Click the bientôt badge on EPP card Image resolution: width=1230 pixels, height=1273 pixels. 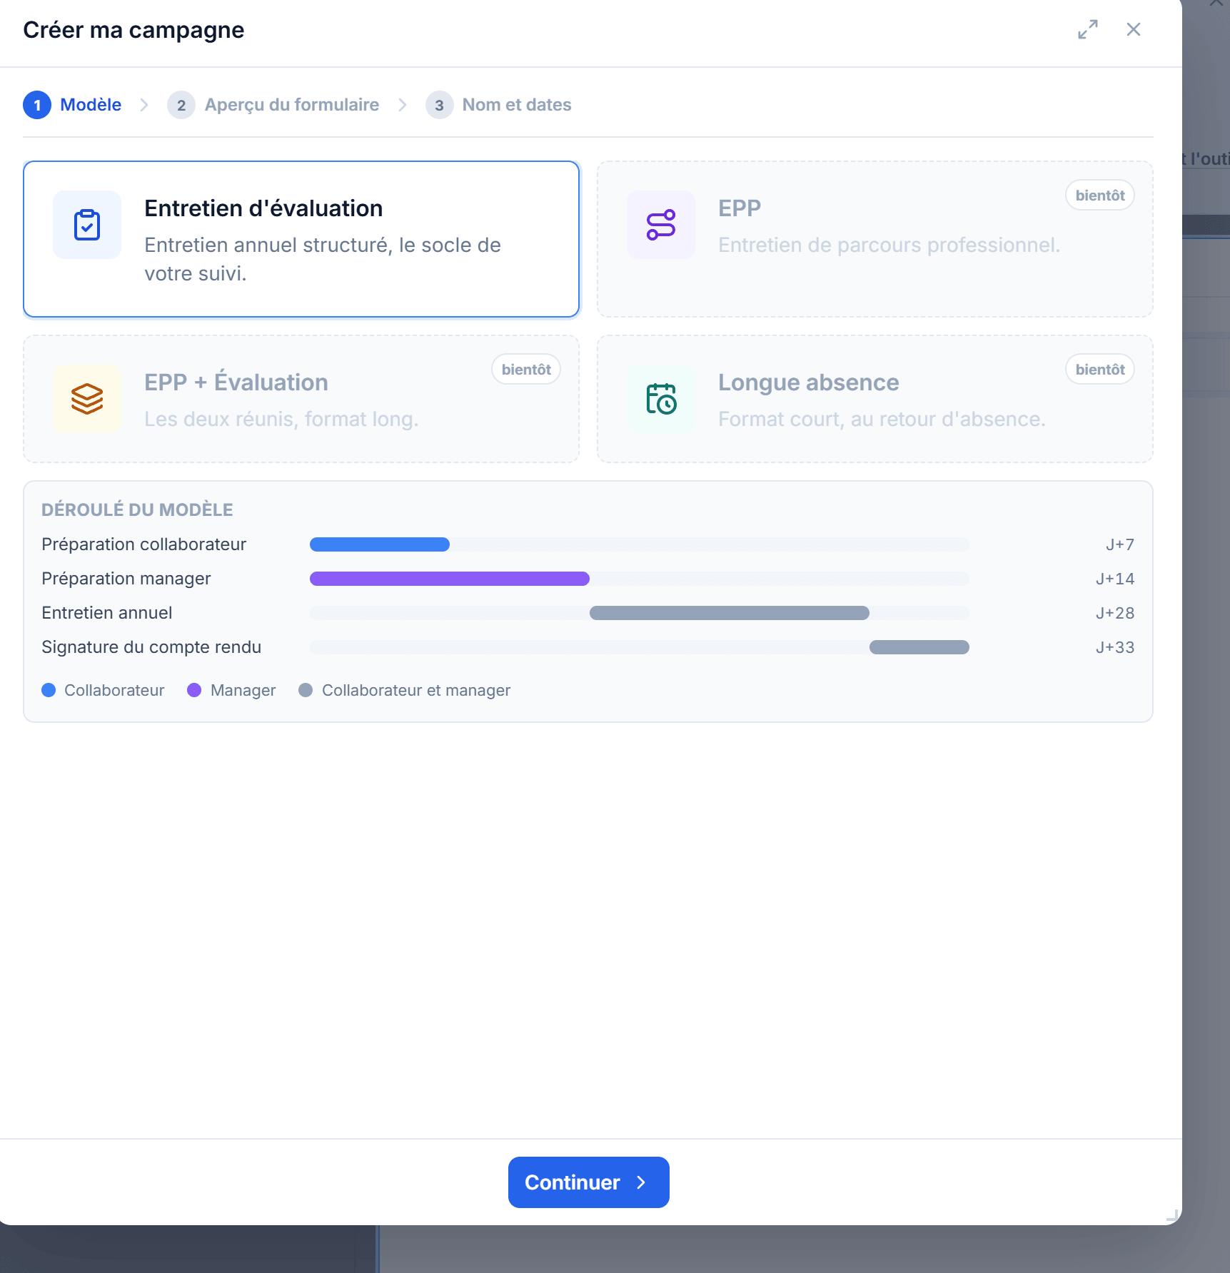click(1100, 195)
